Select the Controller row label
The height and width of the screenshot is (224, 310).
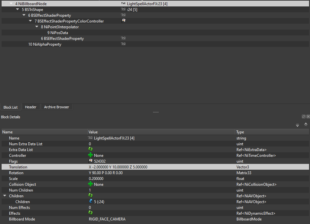point(17,156)
